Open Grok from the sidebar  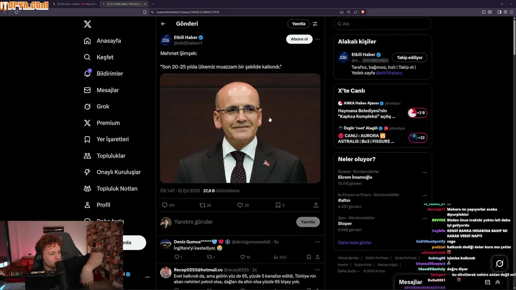(x=96, y=106)
